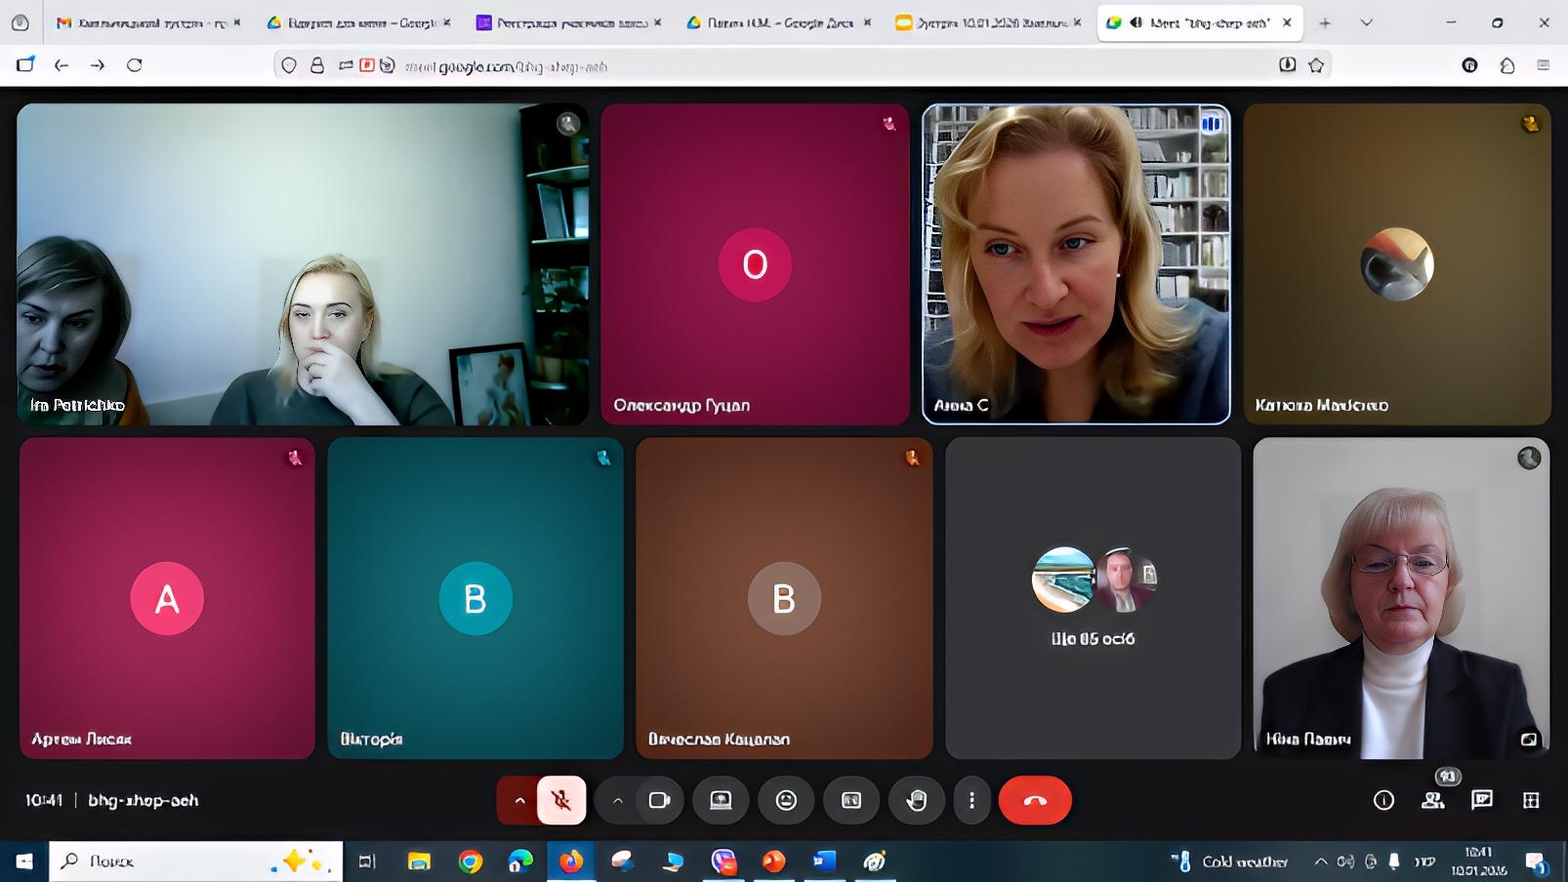
Task: Show the participants people panel
Action: (x=1432, y=800)
